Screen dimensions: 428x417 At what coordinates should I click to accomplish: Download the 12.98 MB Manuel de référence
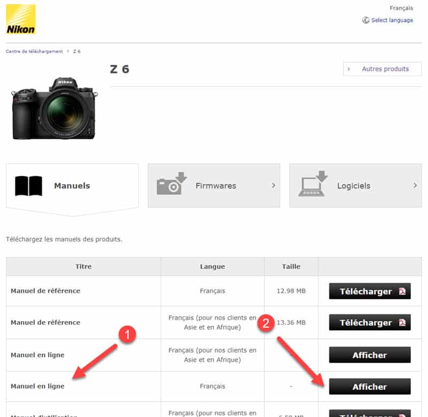click(x=370, y=291)
